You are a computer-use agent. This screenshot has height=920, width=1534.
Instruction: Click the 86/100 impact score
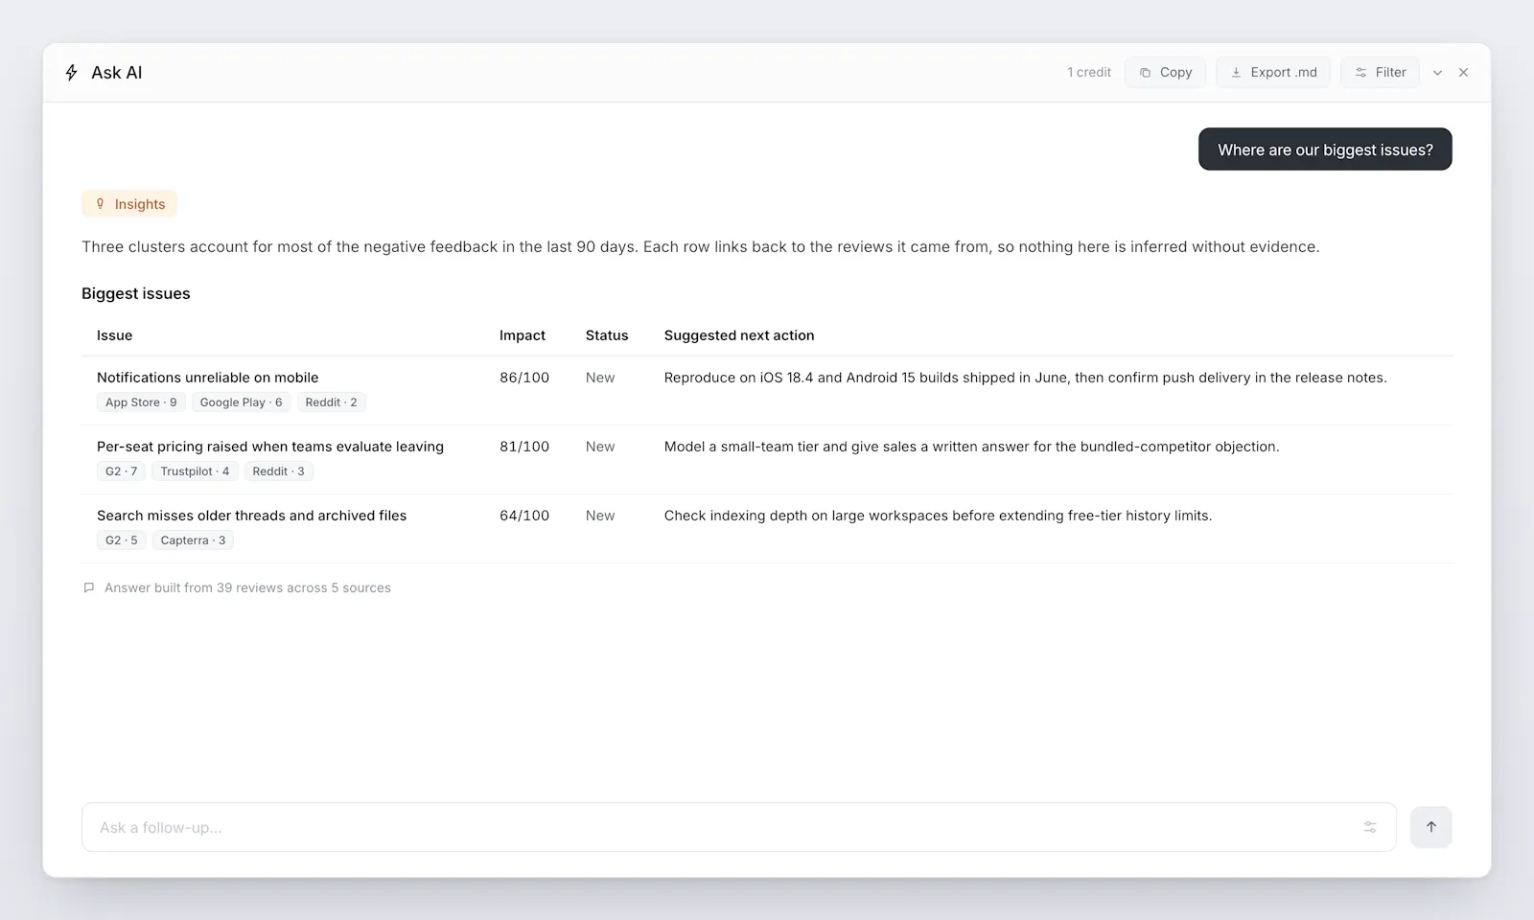click(524, 378)
